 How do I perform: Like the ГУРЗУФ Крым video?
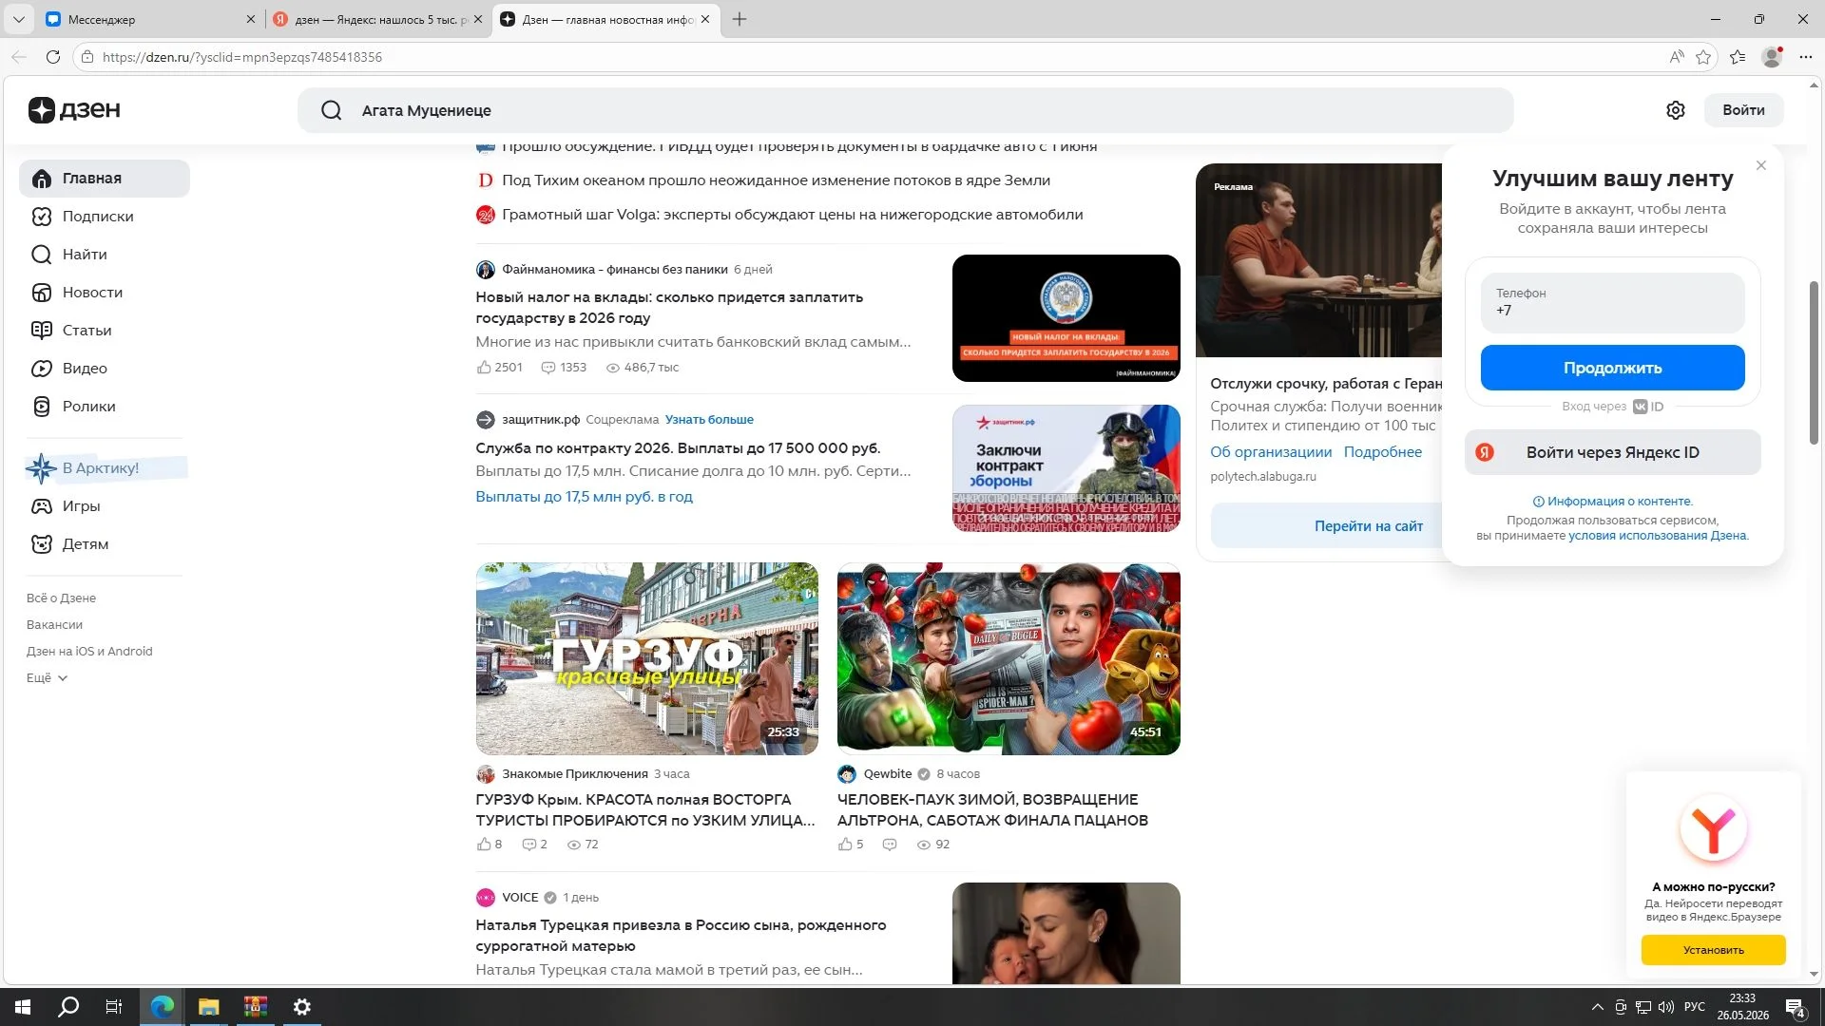tap(489, 845)
